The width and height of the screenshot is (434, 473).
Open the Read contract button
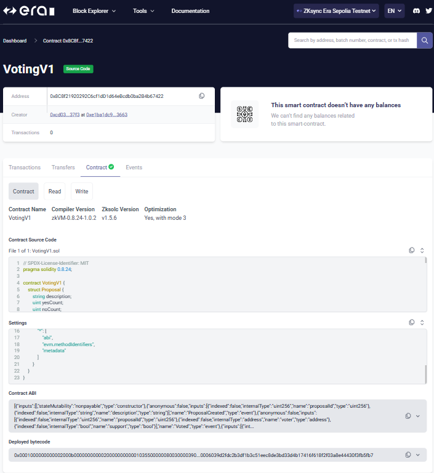pyautogui.click(x=55, y=192)
